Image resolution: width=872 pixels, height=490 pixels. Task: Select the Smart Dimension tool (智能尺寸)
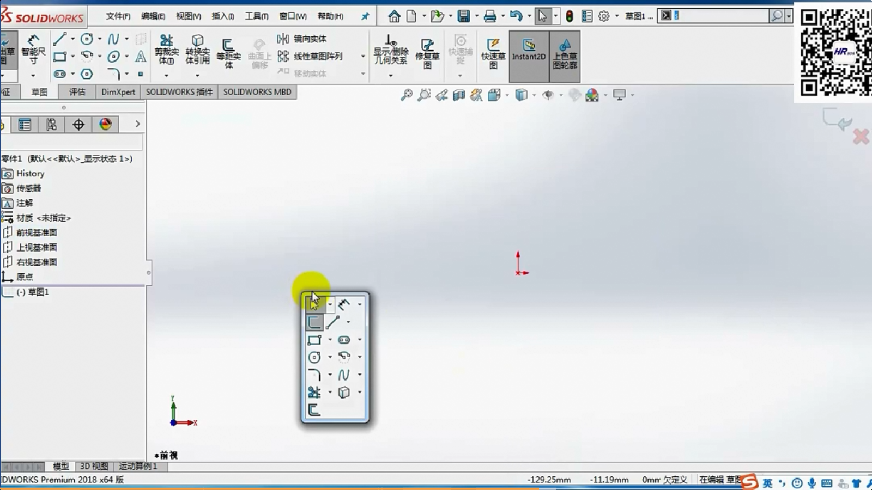pyautogui.click(x=33, y=47)
